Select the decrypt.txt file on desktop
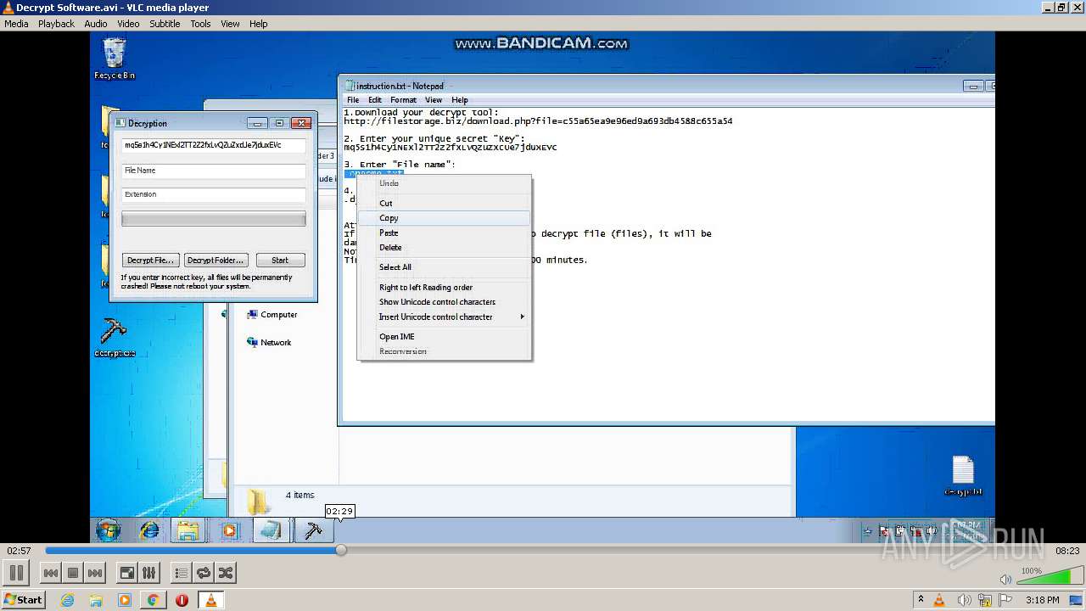This screenshot has width=1086, height=611. [963, 477]
